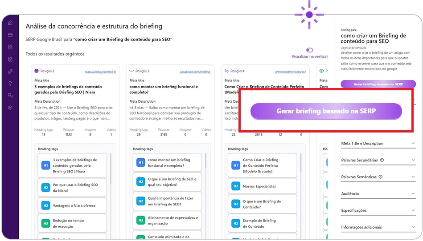Viewport: 423px width, 241px height.
Task: Expand the Meta Title e Description section
Action: 413,143
